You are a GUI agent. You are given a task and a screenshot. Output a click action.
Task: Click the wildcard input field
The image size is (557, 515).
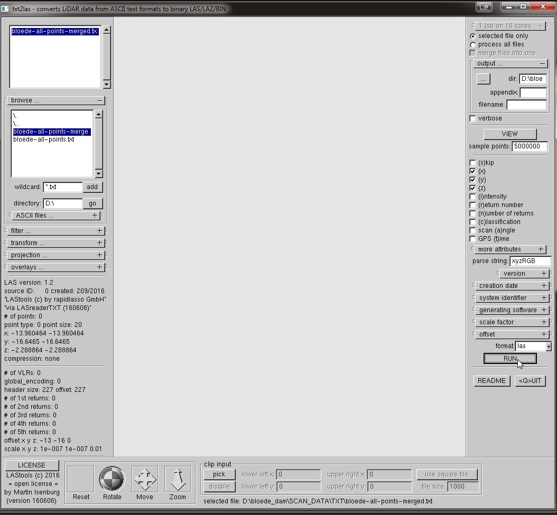tap(62, 187)
